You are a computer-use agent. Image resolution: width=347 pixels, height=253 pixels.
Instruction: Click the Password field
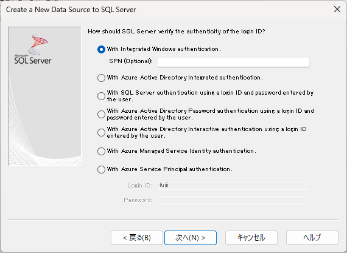pos(233,200)
